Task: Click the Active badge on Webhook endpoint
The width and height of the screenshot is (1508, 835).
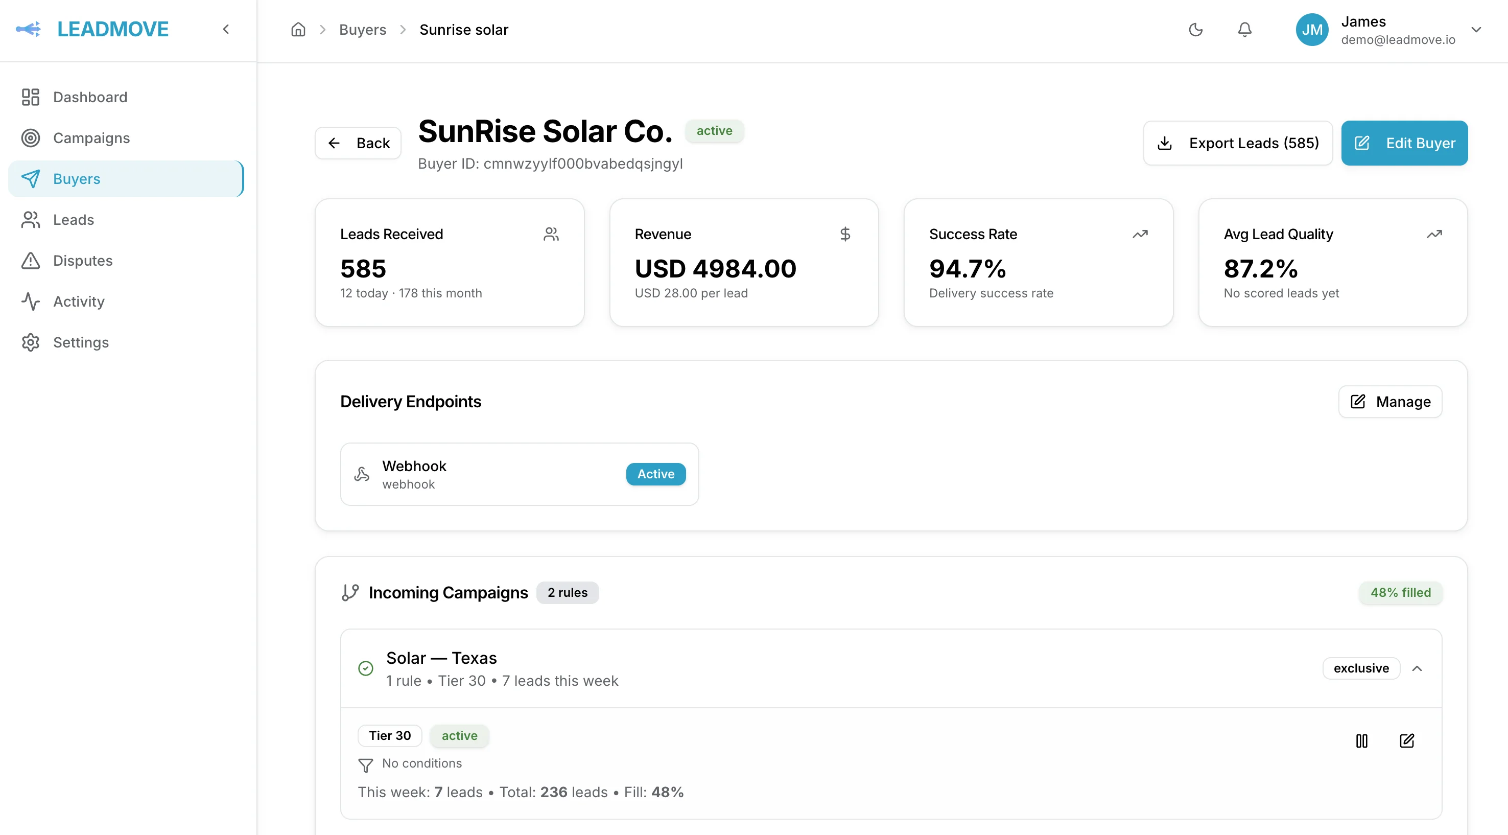Action: (x=655, y=474)
